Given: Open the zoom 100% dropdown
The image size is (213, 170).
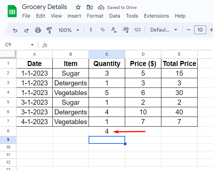Looking at the screenshot, I should (x=69, y=30).
